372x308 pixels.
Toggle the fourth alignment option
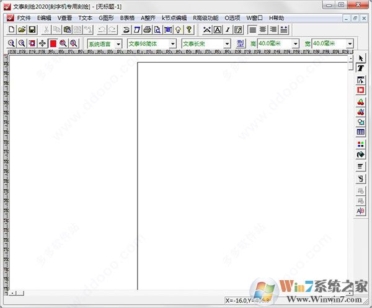(x=284, y=30)
